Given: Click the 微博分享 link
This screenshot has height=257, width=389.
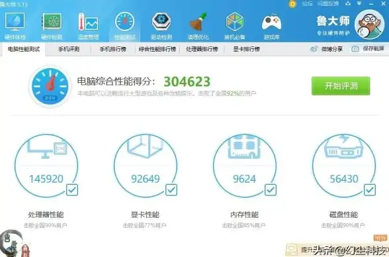Looking at the screenshot, I should click(x=331, y=49).
